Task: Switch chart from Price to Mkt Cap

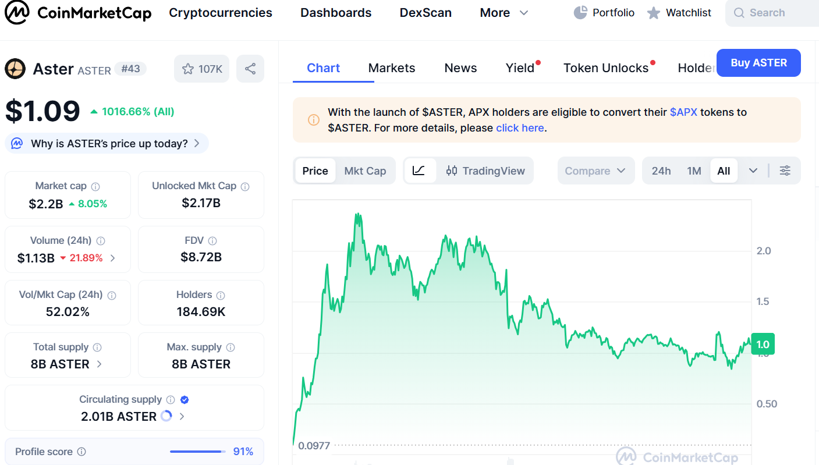Action: [365, 171]
